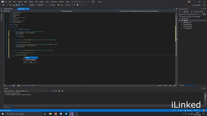Open the Extensions menu
207x116 pixels.
tap(54, 2)
